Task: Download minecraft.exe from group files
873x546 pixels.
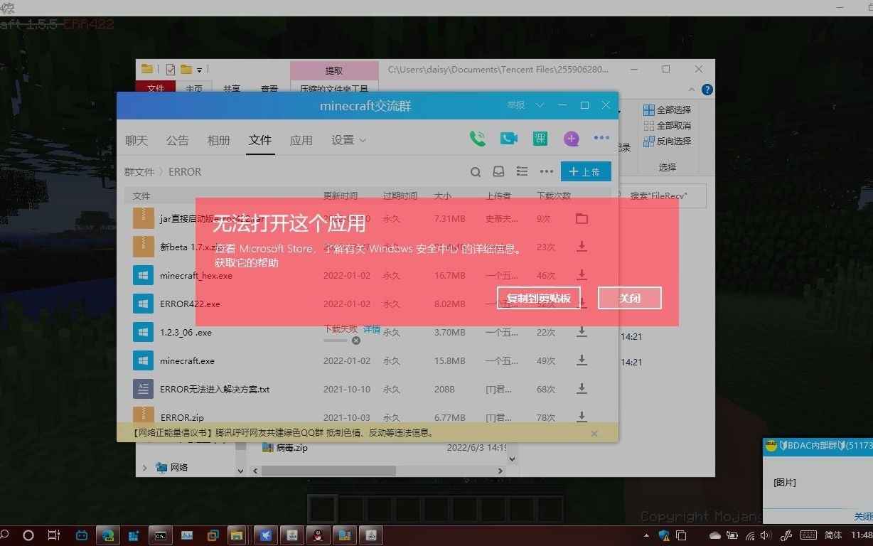Action: click(x=582, y=360)
